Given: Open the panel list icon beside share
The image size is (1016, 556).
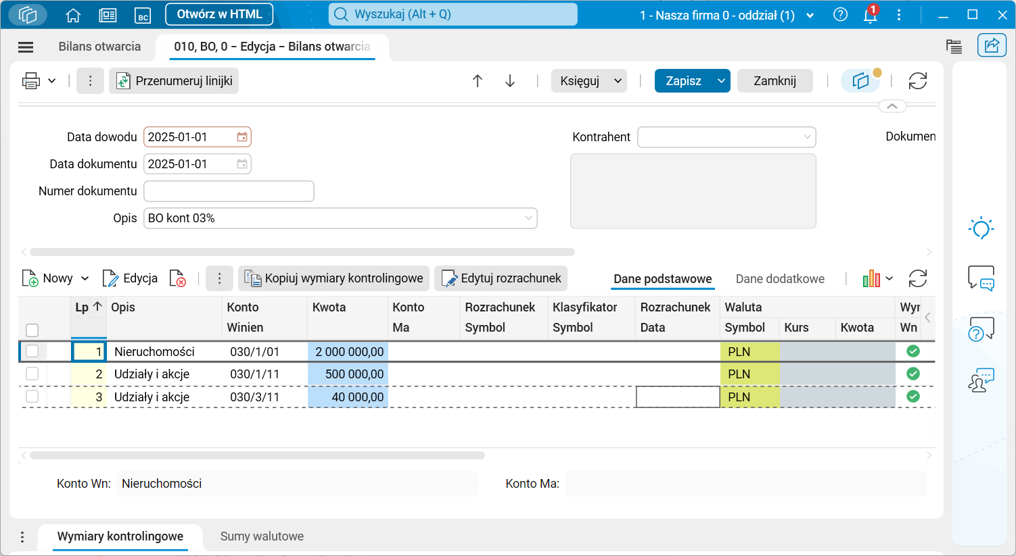Looking at the screenshot, I should tap(954, 46).
